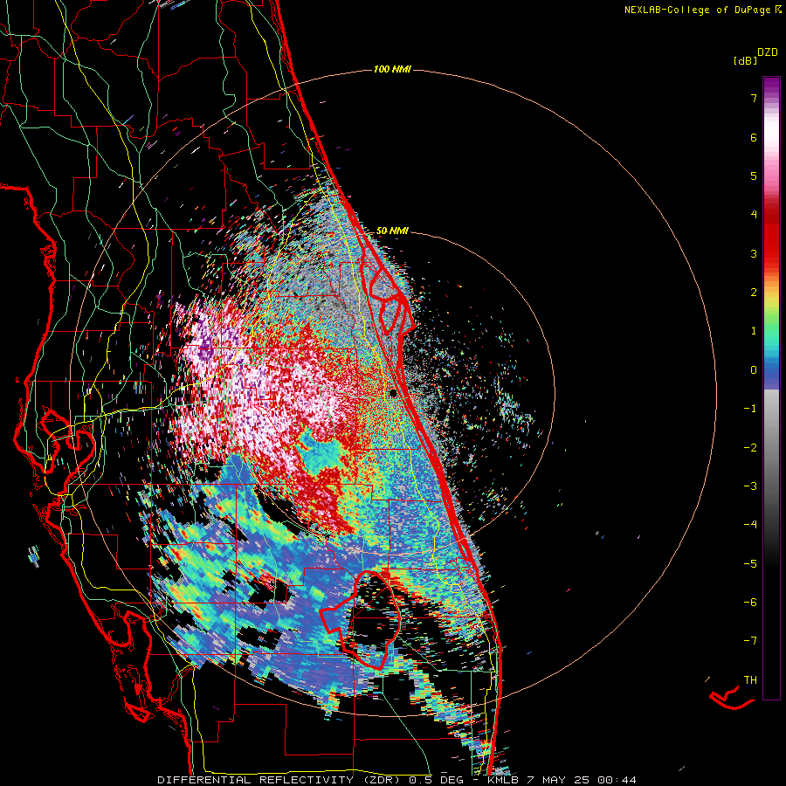Image resolution: width=786 pixels, height=786 pixels.
Task: Click the 1 value on color scale
Action: [754, 331]
